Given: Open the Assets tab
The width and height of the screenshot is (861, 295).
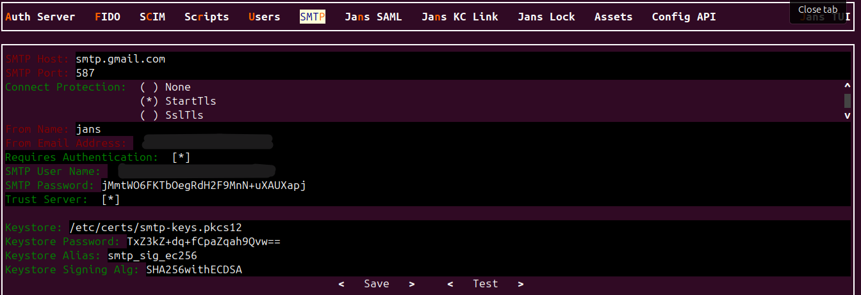Looking at the screenshot, I should 613,17.
